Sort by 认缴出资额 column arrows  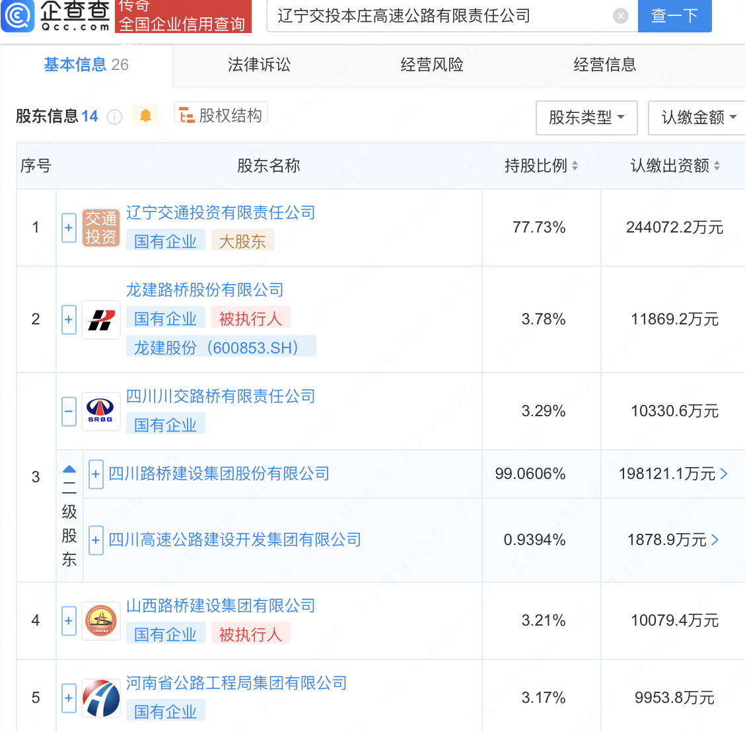(717, 165)
